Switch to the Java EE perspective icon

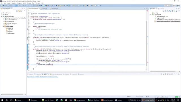177,6
